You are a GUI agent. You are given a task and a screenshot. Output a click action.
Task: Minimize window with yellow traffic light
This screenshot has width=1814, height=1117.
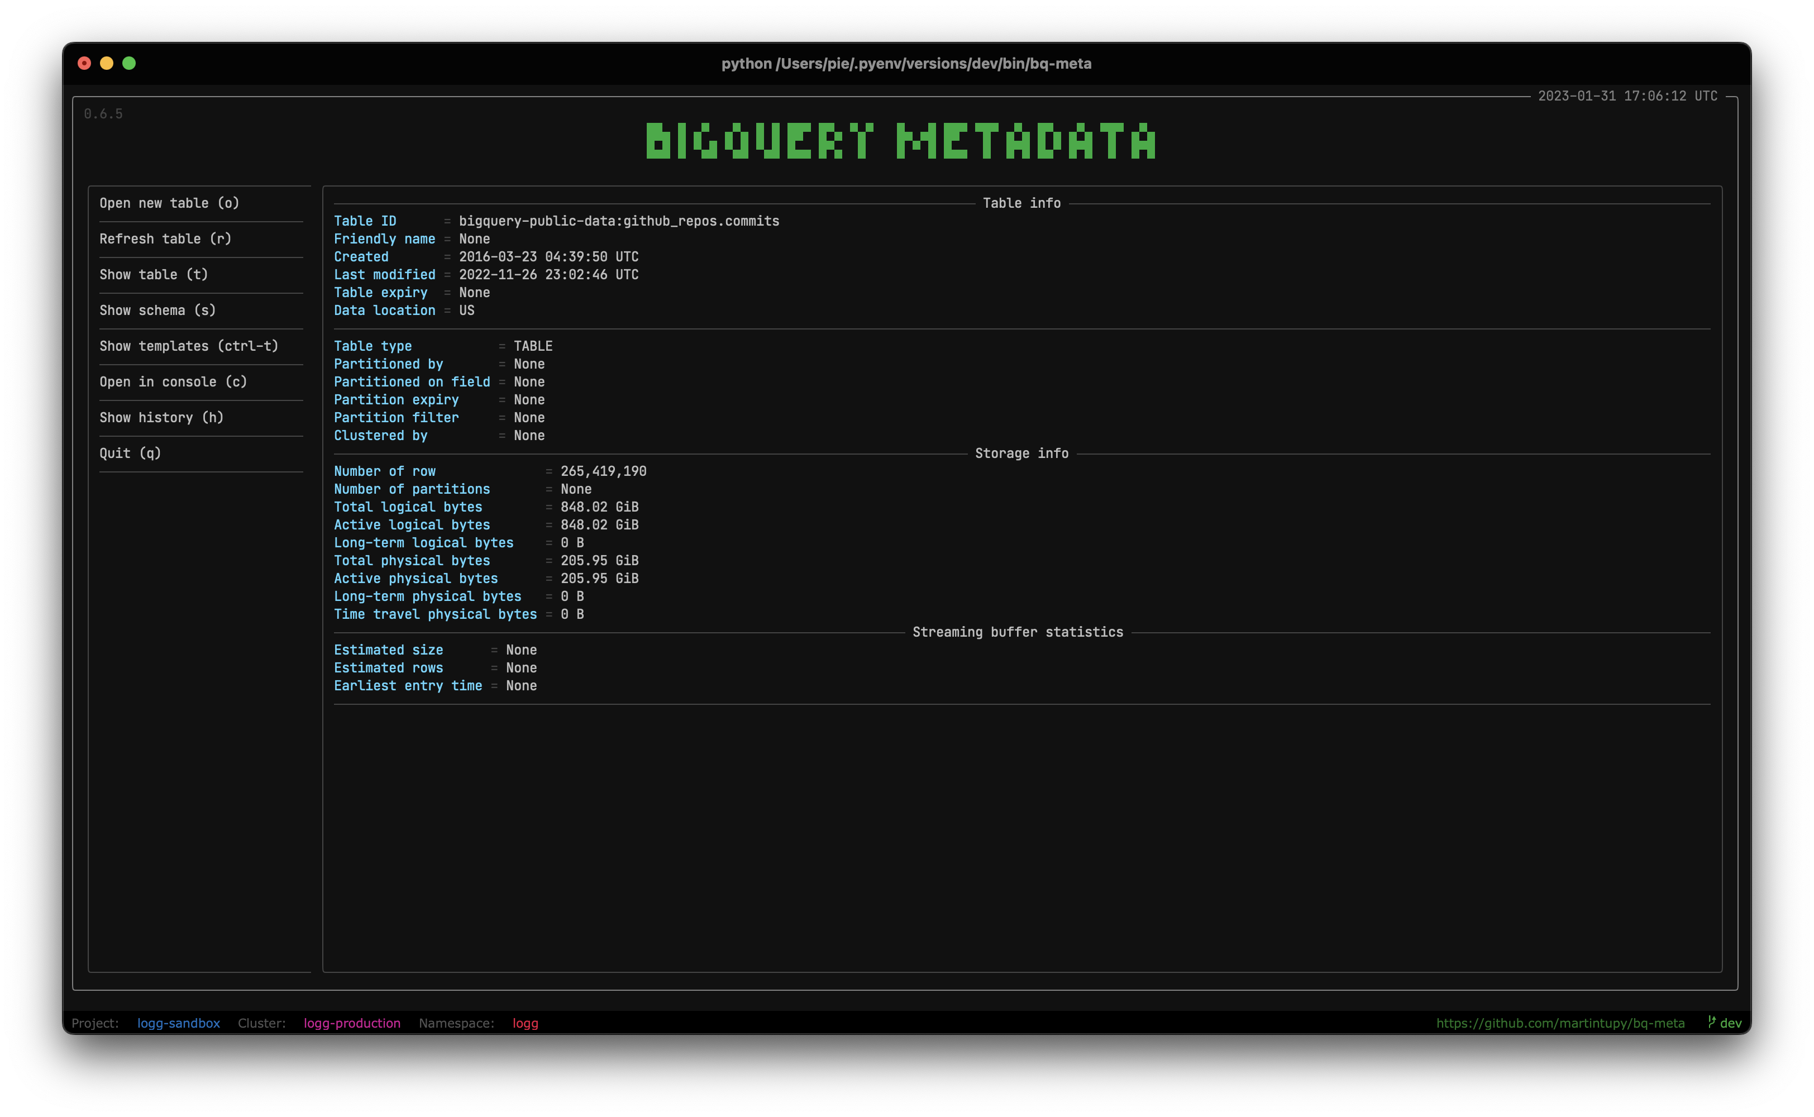(x=106, y=64)
